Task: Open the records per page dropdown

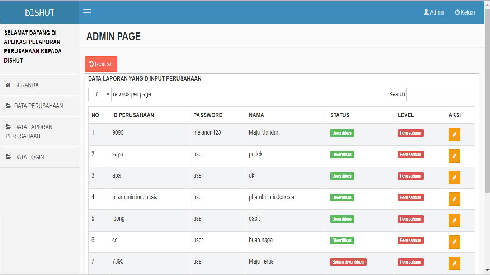Action: pos(100,95)
